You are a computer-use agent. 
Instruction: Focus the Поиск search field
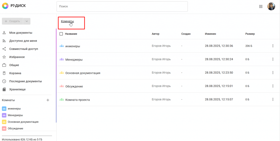tap(122, 7)
